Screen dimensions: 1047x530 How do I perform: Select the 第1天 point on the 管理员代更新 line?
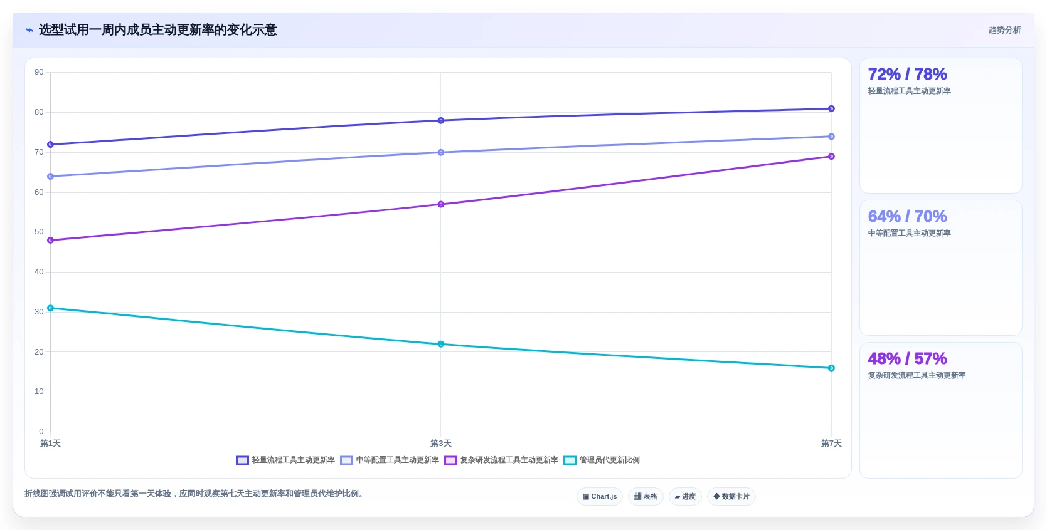pos(51,308)
